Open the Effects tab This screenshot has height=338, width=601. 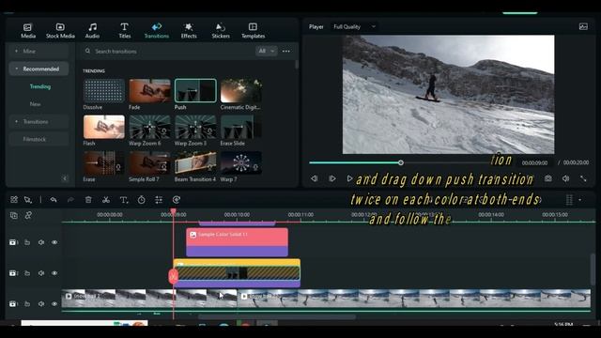pos(189,31)
